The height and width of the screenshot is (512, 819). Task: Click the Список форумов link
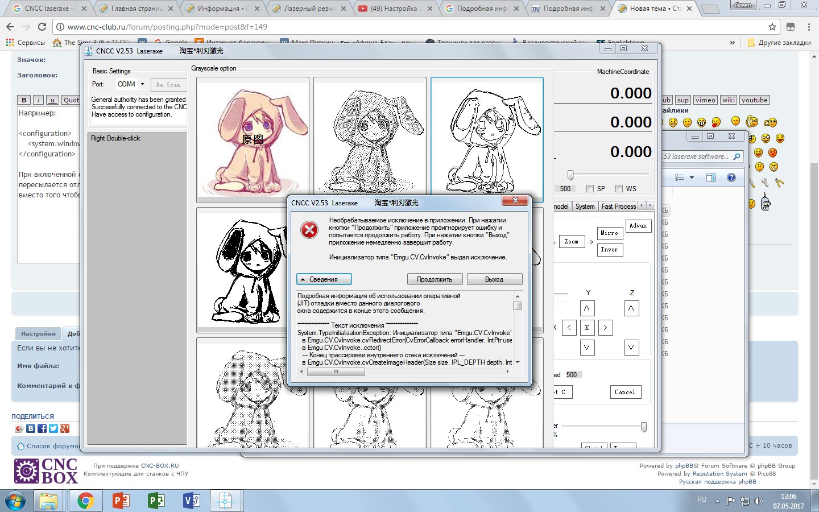pyautogui.click(x=53, y=446)
